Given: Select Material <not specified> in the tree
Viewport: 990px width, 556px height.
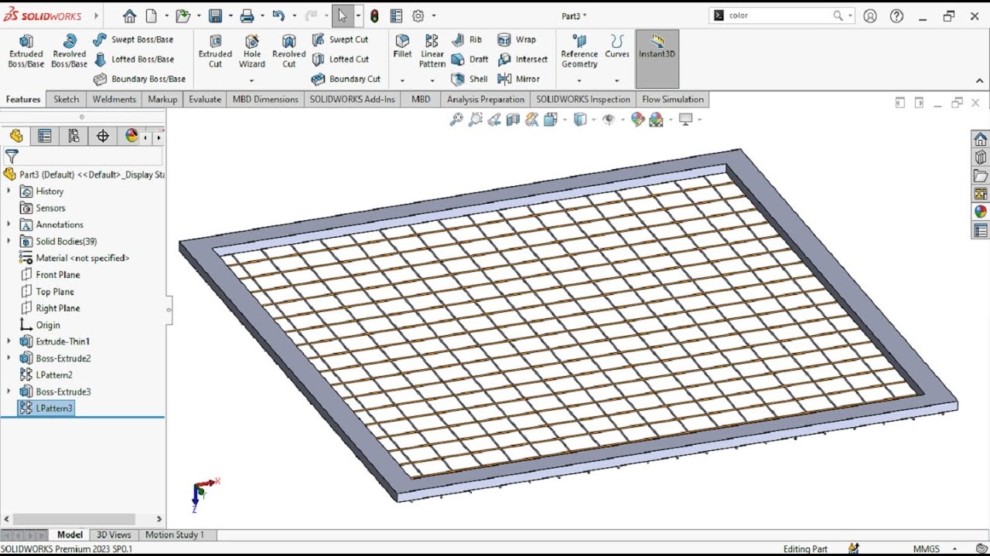Looking at the screenshot, I should coord(73,258).
